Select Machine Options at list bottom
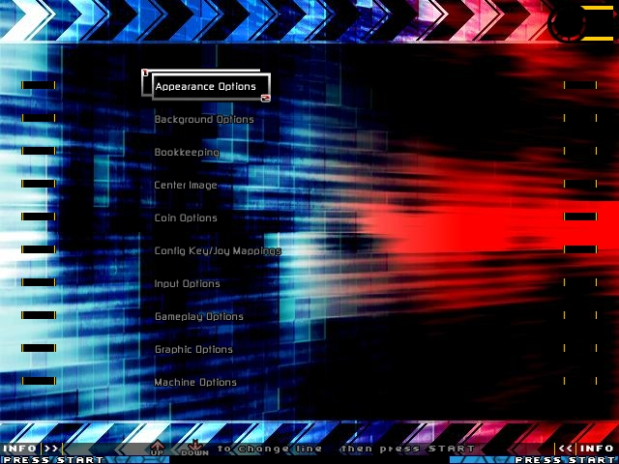Image resolution: width=619 pixels, height=464 pixels. coord(195,383)
